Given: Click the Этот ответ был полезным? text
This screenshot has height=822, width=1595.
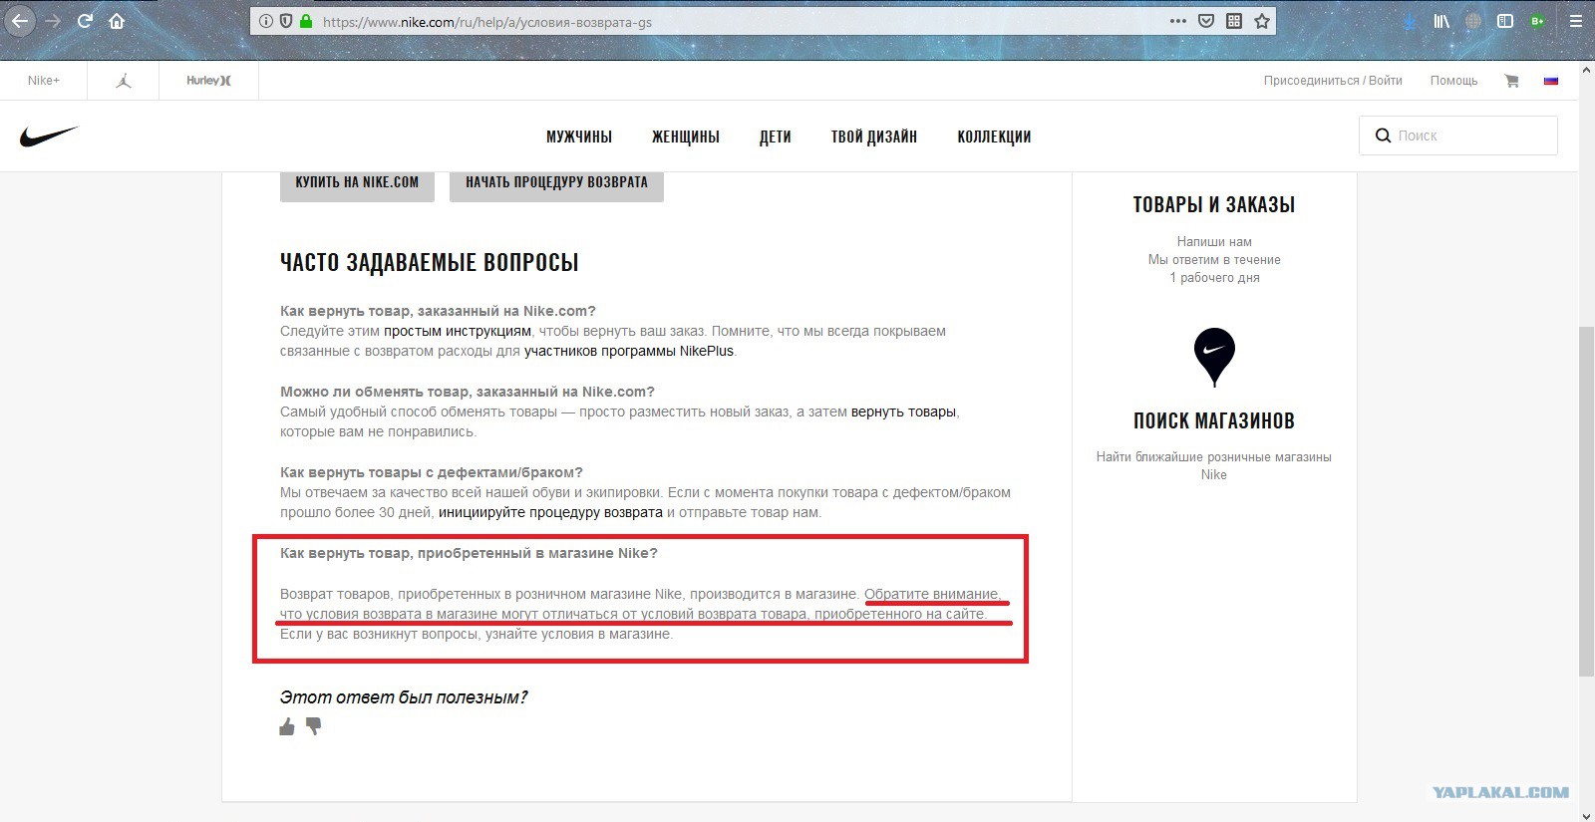Looking at the screenshot, I should point(404,697).
